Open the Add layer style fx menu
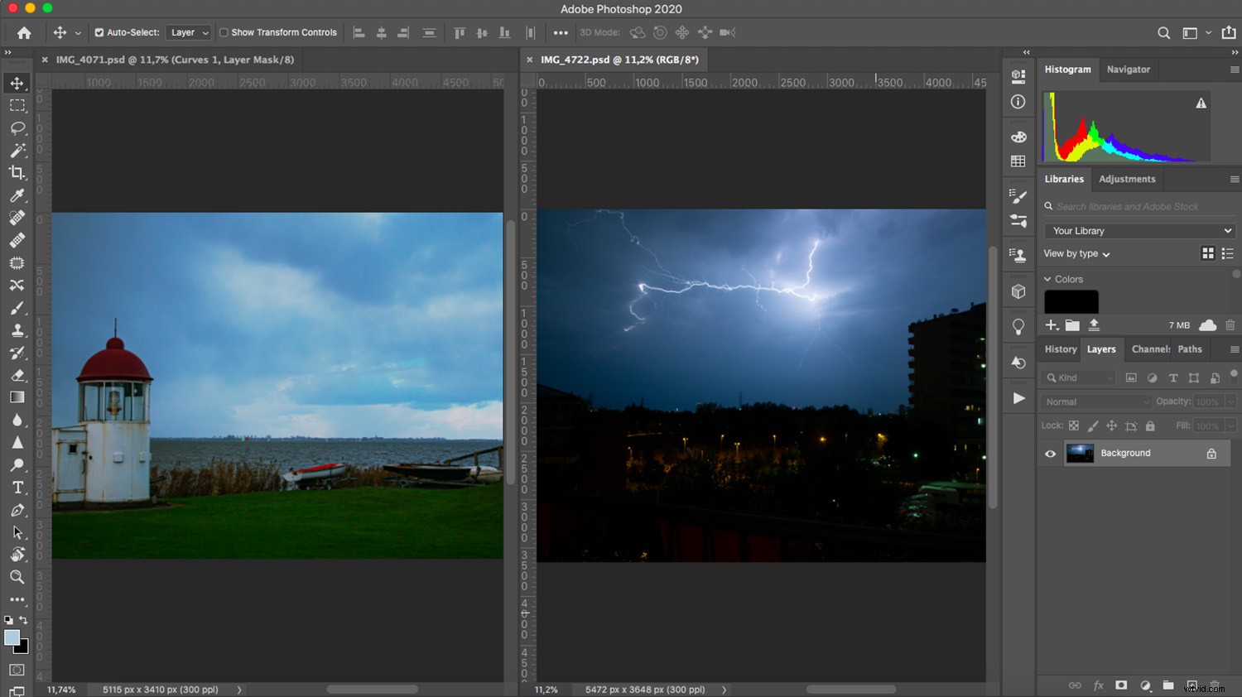Viewport: 1242px width, 697px height. [1098, 685]
